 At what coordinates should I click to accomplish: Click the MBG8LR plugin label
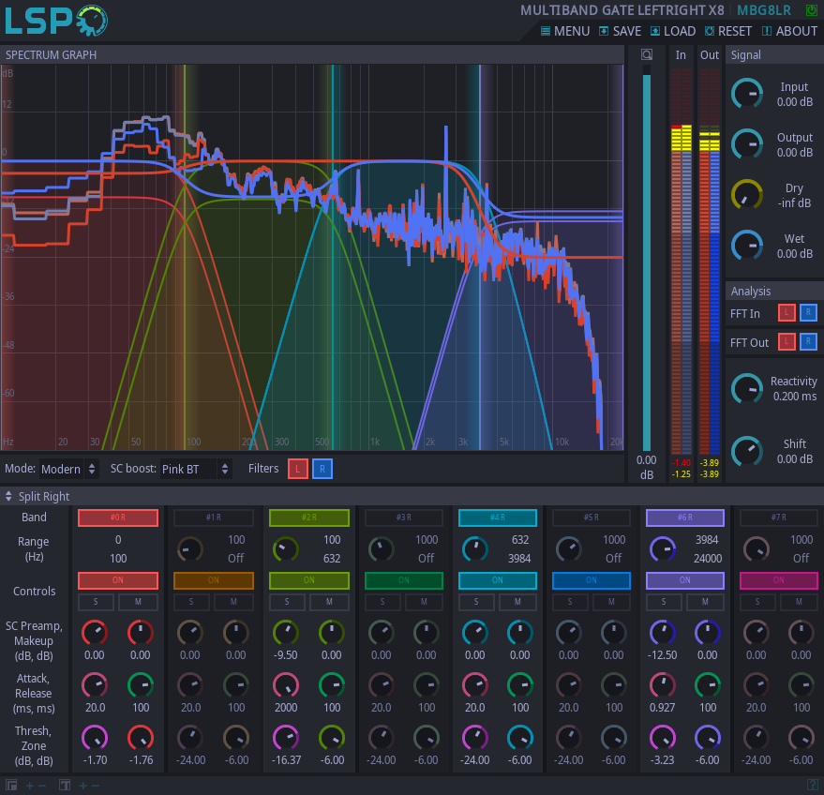point(764,10)
